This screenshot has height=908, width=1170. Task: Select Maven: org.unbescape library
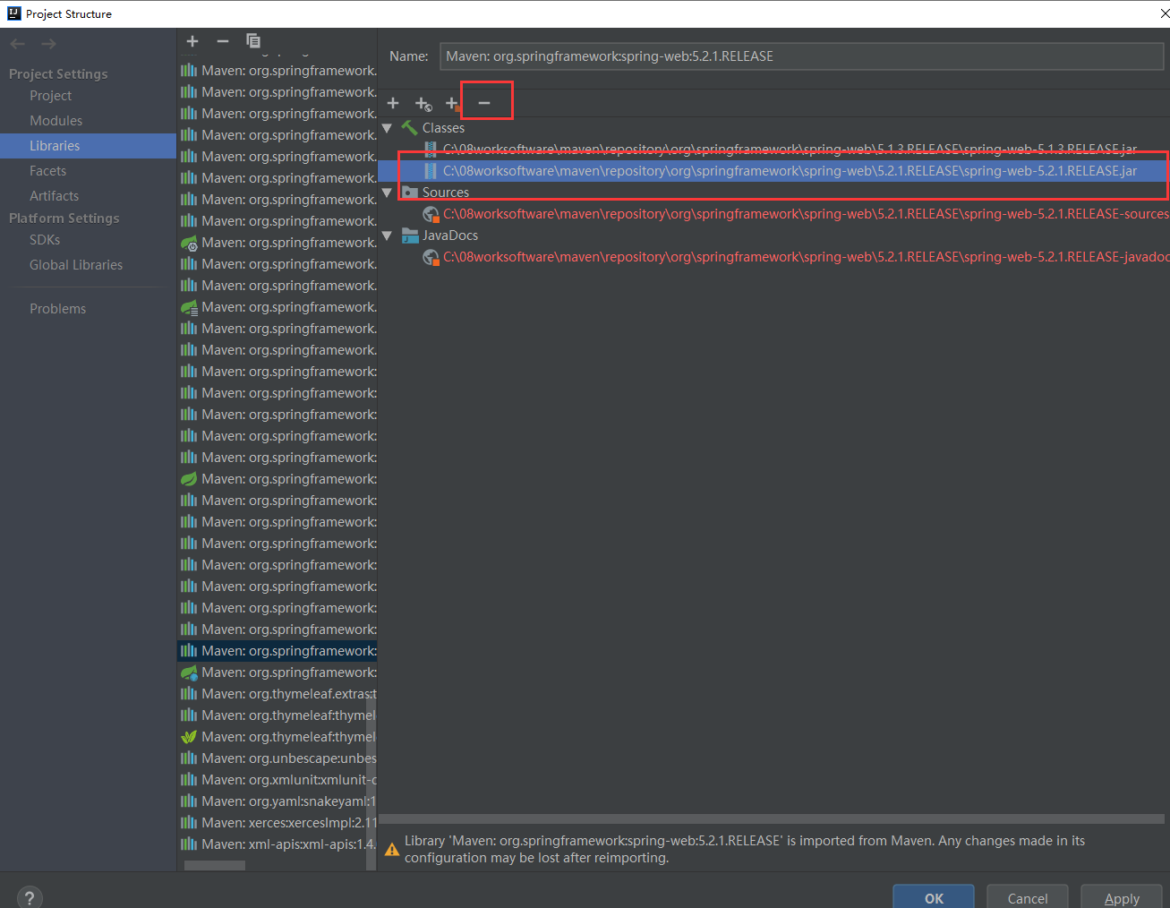pos(278,758)
